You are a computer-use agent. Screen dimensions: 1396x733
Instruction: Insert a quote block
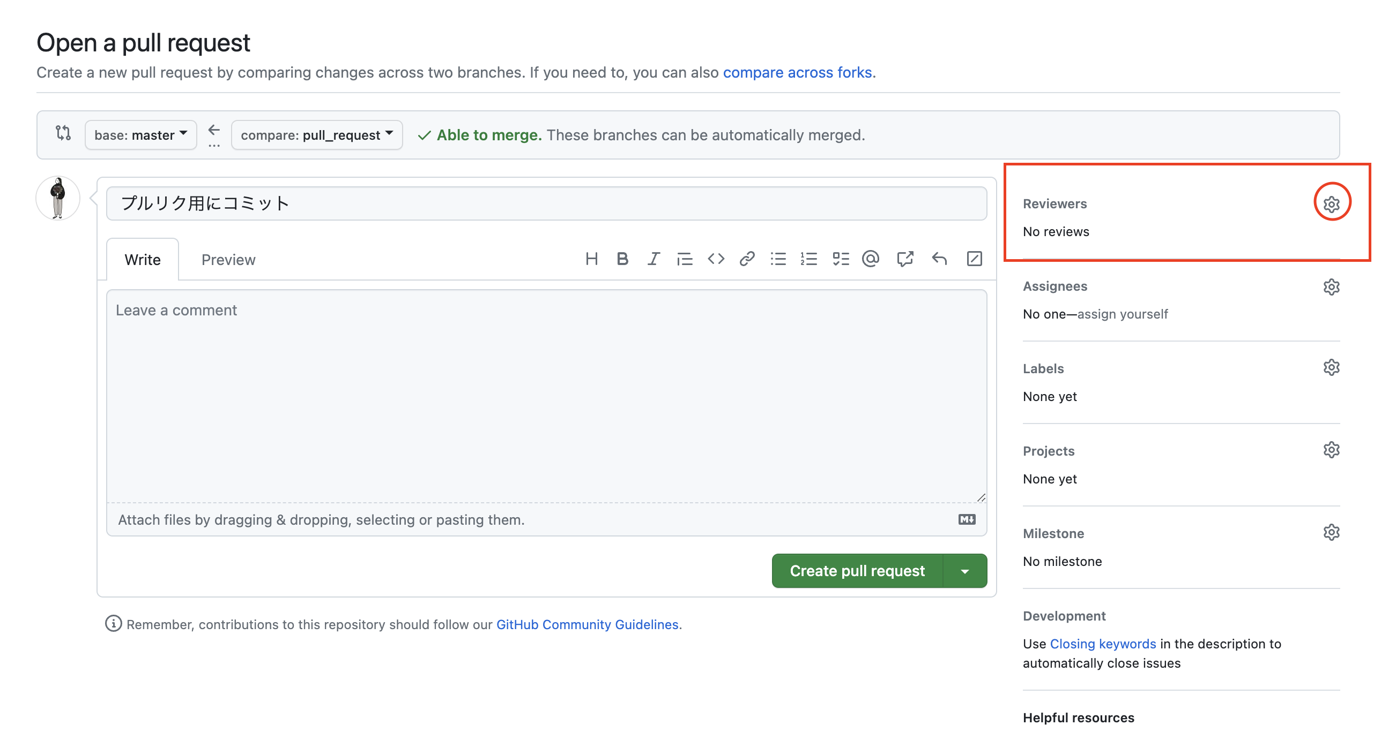pyautogui.click(x=685, y=259)
